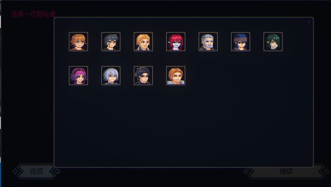This screenshot has height=187, width=331.
Task: Click the diamond ornament left of 继续
Action: coord(246,171)
